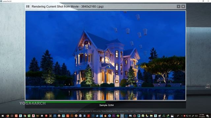Click the rendering title text 3840x2160

tap(88, 7)
